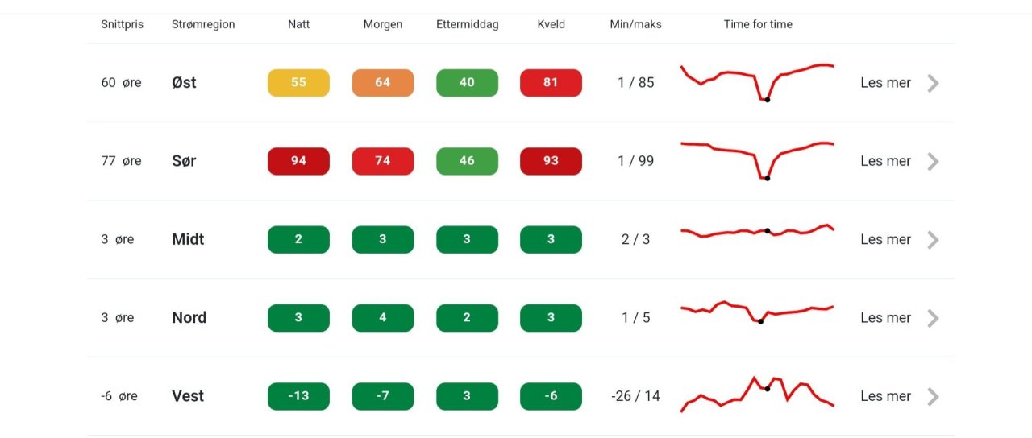Open the Nord row chevron arrow
Viewport: 1032px width, 438px height.
click(933, 318)
